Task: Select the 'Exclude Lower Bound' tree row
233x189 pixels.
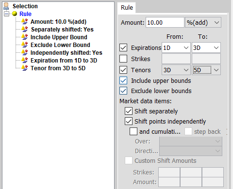Action: point(60,45)
